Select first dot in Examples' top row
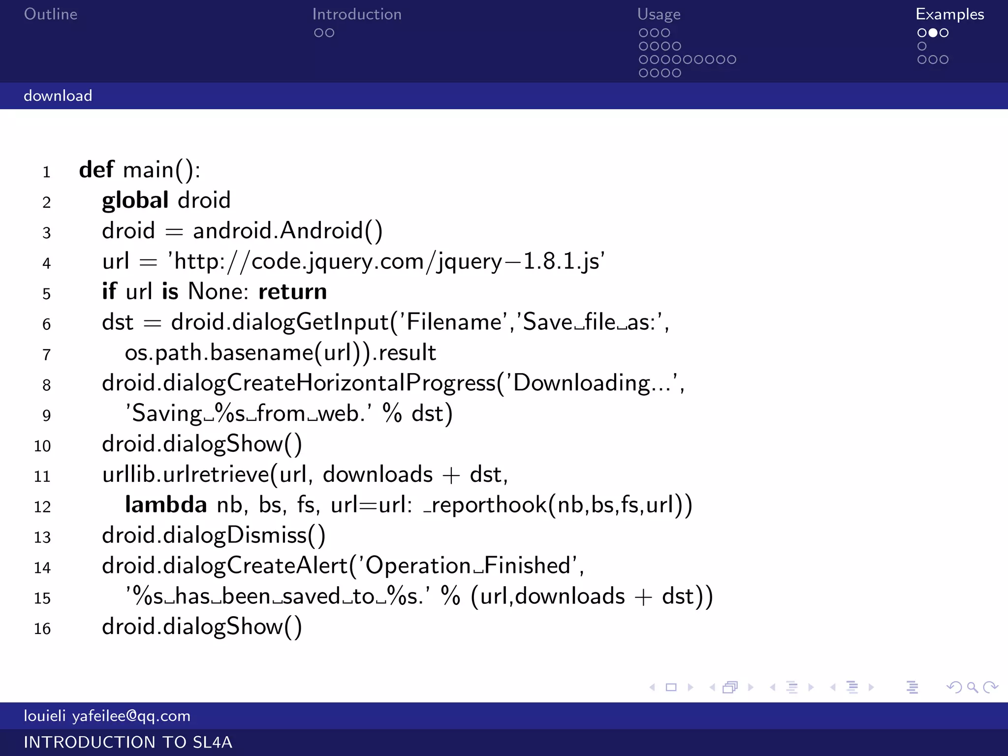This screenshot has height=756, width=1008. [922, 33]
